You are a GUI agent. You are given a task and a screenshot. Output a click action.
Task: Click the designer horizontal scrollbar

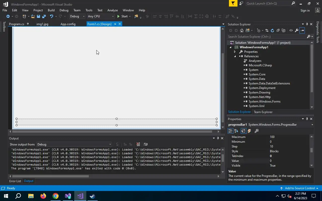pos(112,131)
